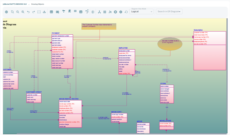230x135 pixels.
Task: Click 'is rented under' relationship label
Action: (103, 117)
